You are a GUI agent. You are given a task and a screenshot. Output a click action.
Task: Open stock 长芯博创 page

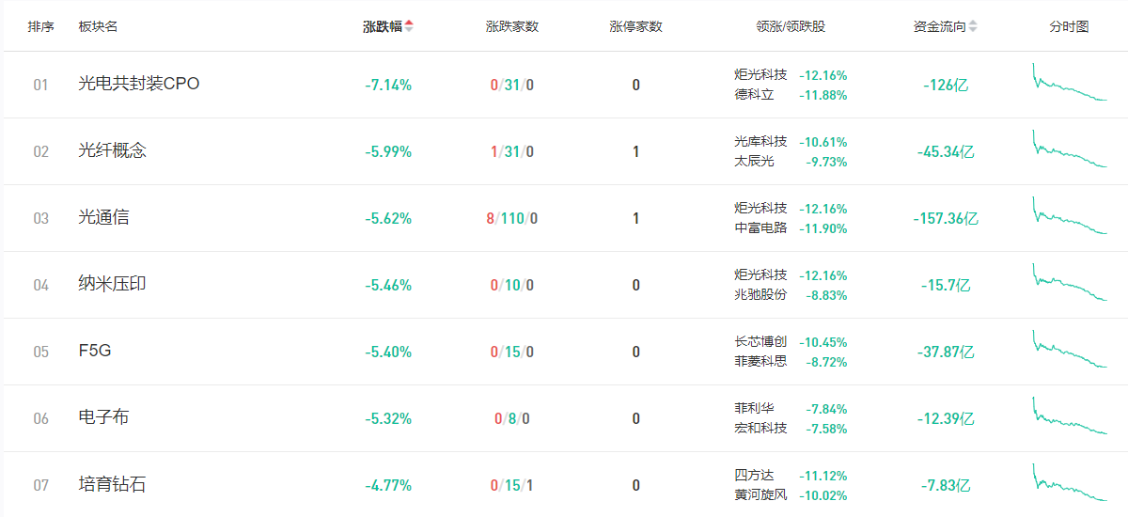760,342
